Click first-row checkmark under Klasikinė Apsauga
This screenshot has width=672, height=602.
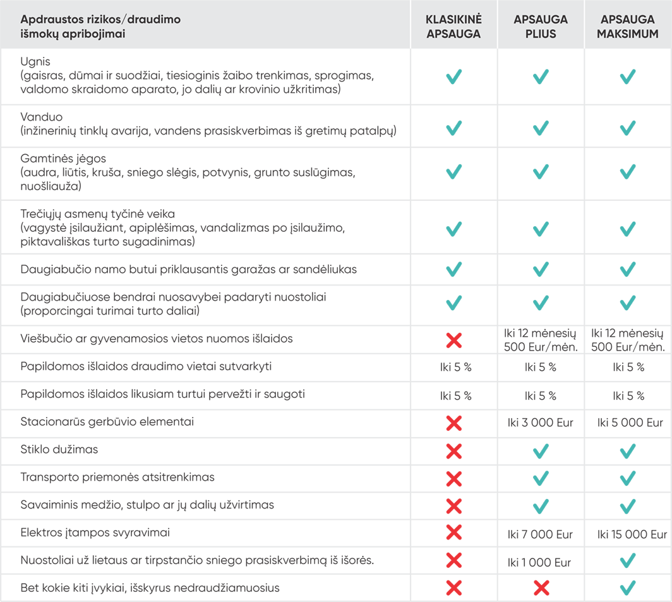pos(453,76)
